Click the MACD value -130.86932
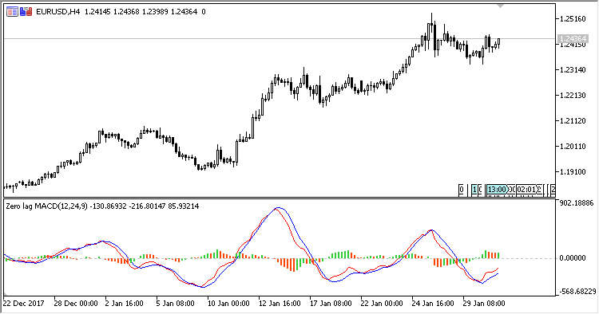Screen dimensions: 599x314 (x=108, y=206)
